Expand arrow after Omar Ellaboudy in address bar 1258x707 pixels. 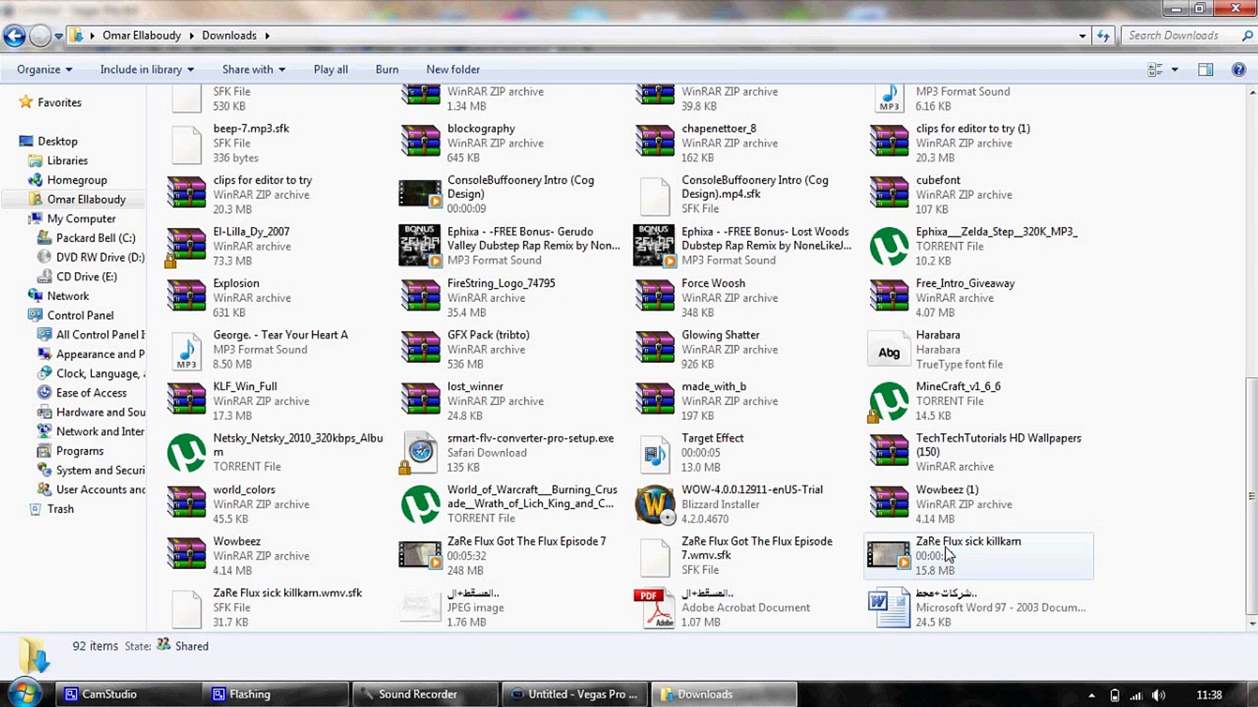[191, 35]
